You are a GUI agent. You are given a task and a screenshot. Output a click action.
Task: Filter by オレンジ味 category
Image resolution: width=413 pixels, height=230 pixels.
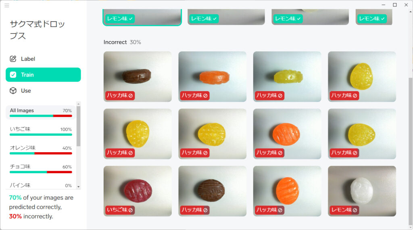click(41, 150)
